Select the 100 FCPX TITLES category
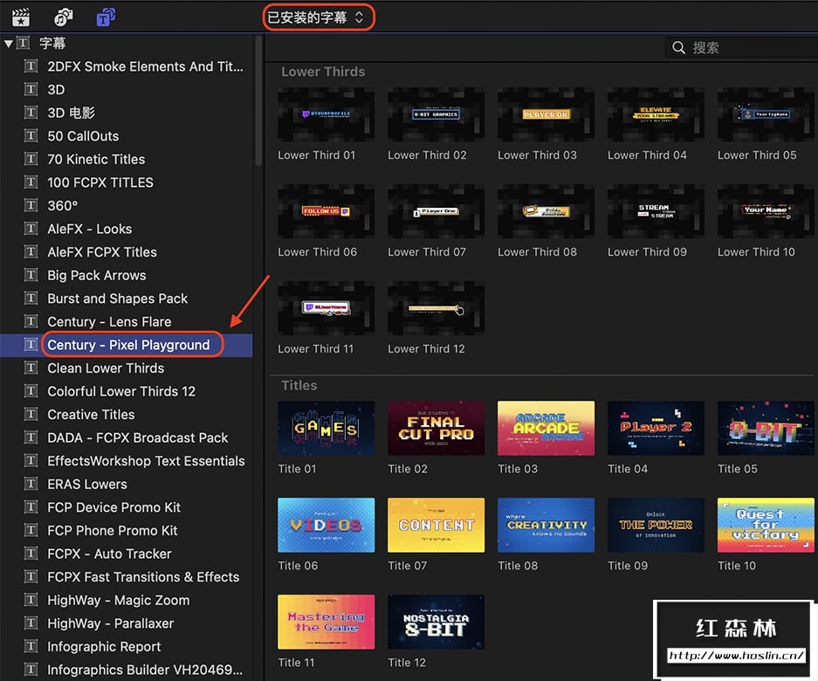The width and height of the screenshot is (818, 681). 127,182
